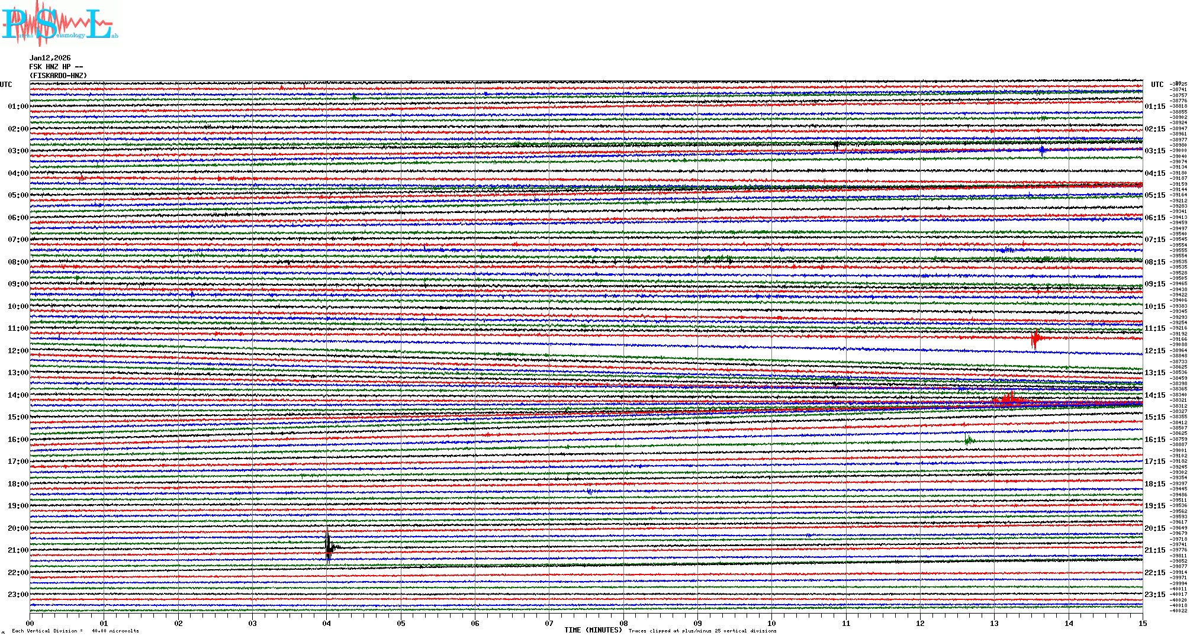Click the blue spike on the 03:00 trace

[x=1042, y=150]
